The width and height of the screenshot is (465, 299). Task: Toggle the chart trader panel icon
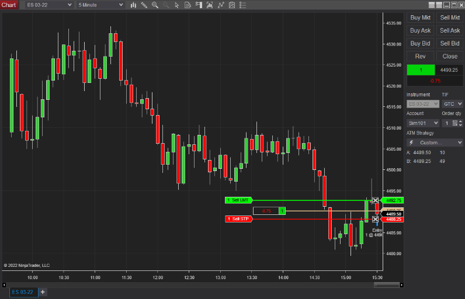(199, 5)
